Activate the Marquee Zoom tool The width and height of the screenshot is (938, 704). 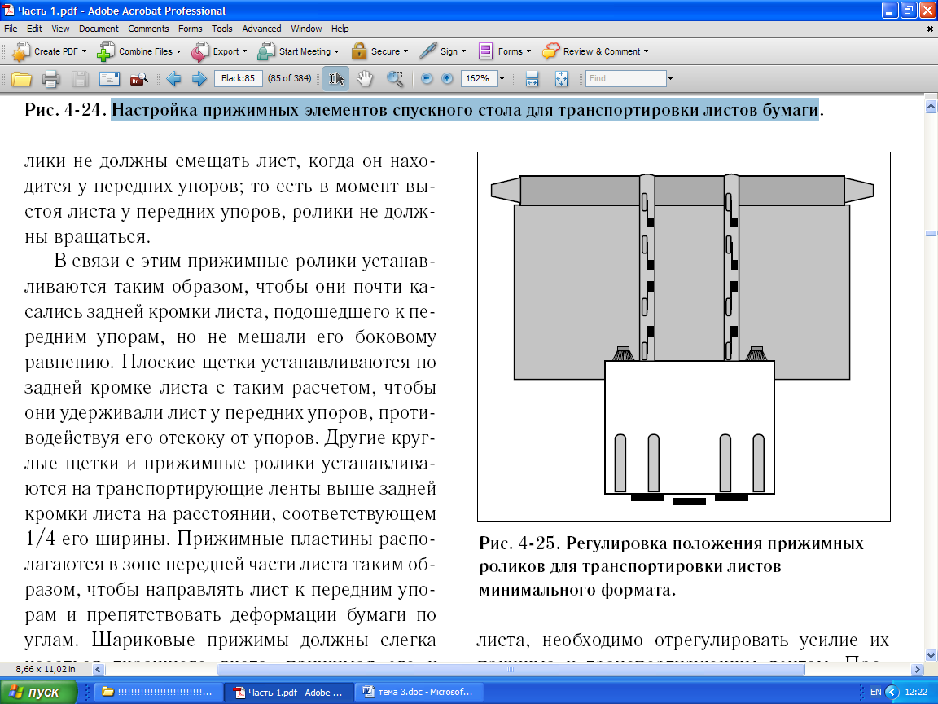(x=395, y=78)
